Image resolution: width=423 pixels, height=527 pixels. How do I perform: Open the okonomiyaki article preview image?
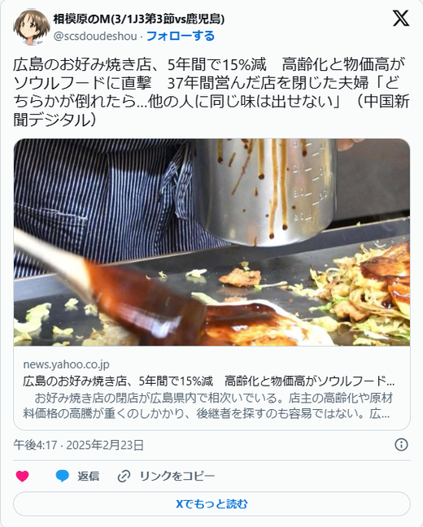pyautogui.click(x=211, y=242)
